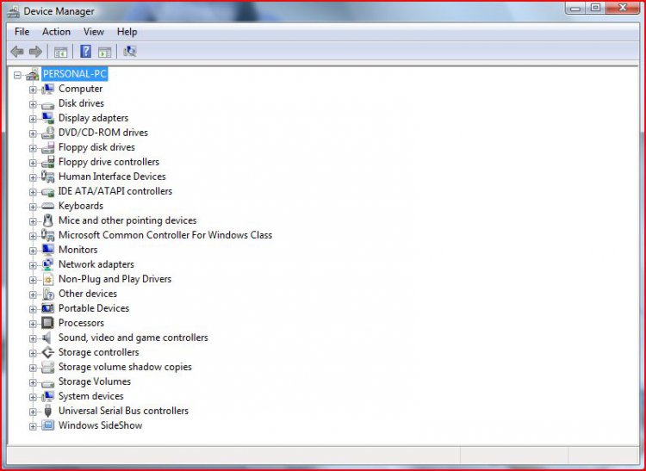This screenshot has width=646, height=471.
Task: Expand the System devices node
Action: click(33, 397)
